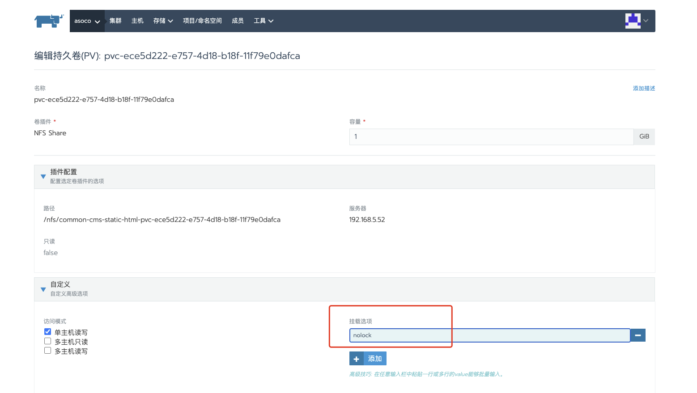
Task: Click the user avatar icon
Action: (633, 21)
